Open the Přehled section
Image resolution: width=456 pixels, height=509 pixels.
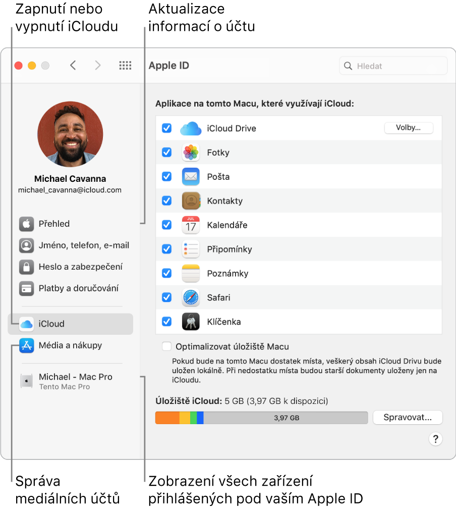(x=71, y=224)
